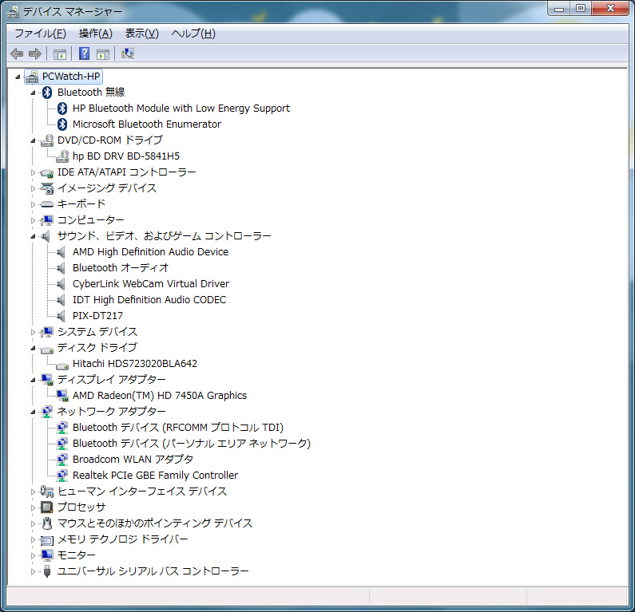Click the Forward arrow in toolbar
Image resolution: width=635 pixels, height=612 pixels.
(34, 54)
